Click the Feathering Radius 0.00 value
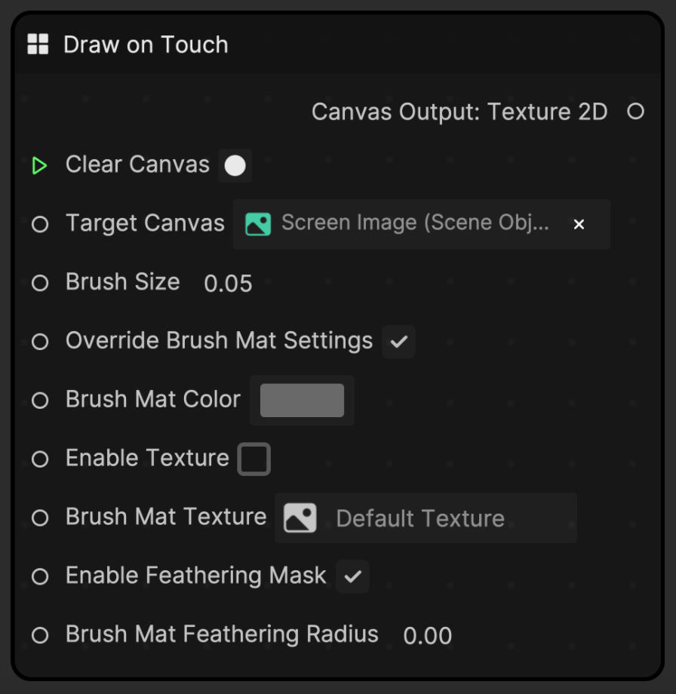 click(x=427, y=636)
